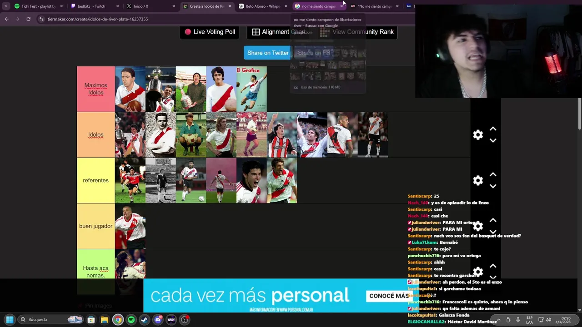582x327 pixels.
Task: Open settings gear for referentes tier
Action: 478,180
